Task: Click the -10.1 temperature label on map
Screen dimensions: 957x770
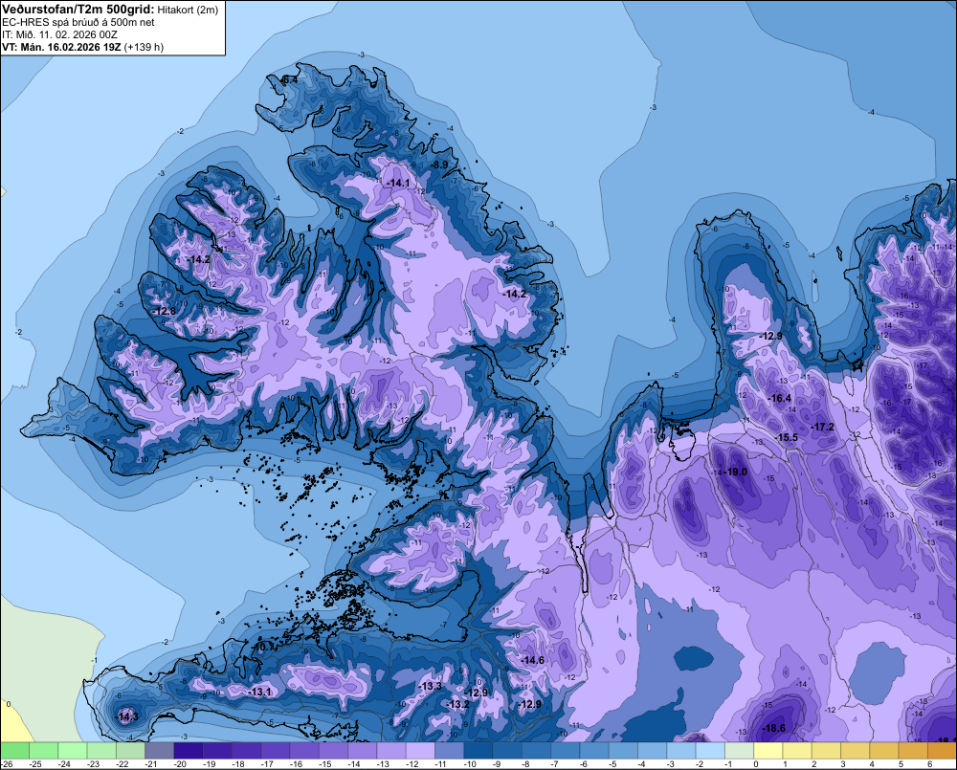Action: click(263, 648)
